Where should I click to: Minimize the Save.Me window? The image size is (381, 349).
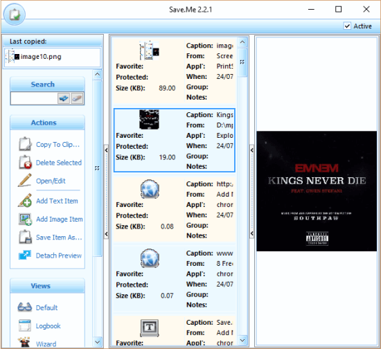click(311, 9)
